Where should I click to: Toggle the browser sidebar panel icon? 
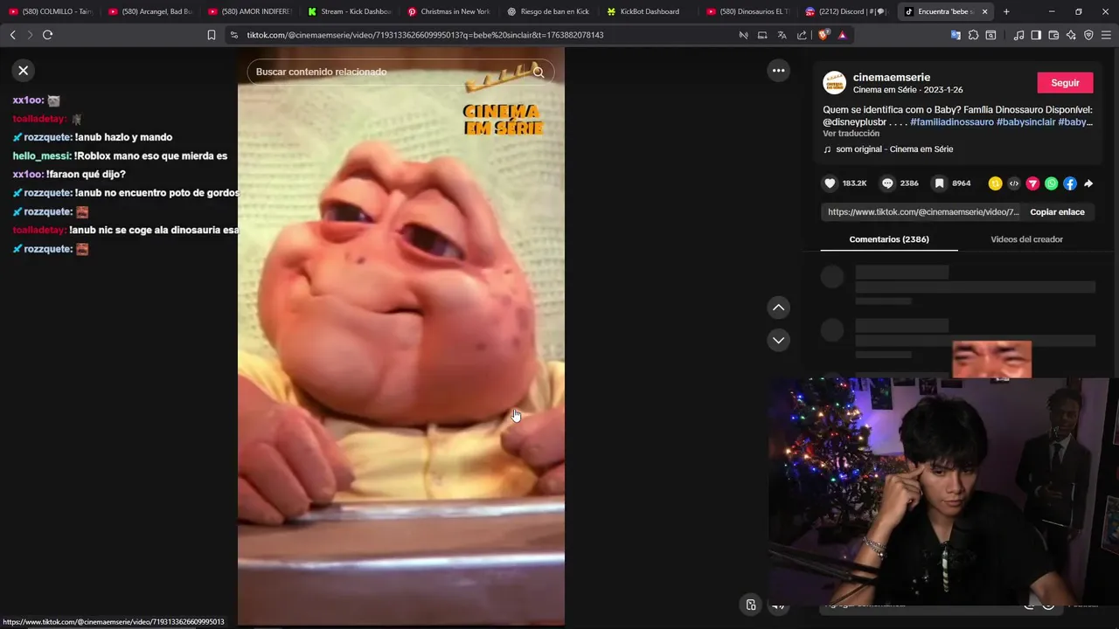click(1036, 35)
